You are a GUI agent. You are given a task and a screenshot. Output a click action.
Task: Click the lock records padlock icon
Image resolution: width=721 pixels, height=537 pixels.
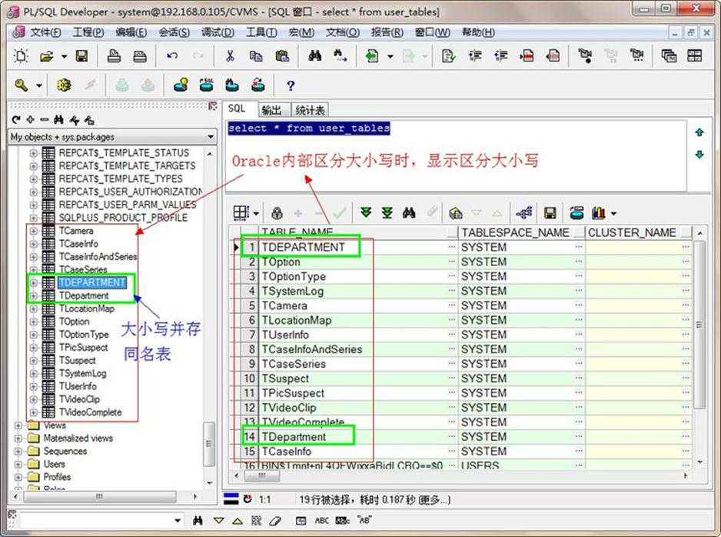277,212
